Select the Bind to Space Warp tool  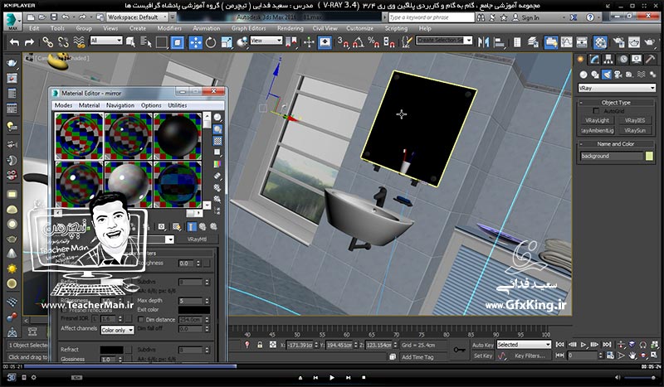tap(79, 42)
